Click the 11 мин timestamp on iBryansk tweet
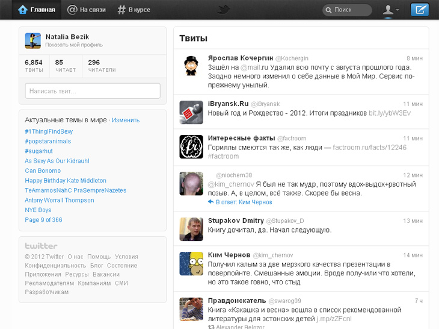The image size is (439, 329). click(x=413, y=104)
